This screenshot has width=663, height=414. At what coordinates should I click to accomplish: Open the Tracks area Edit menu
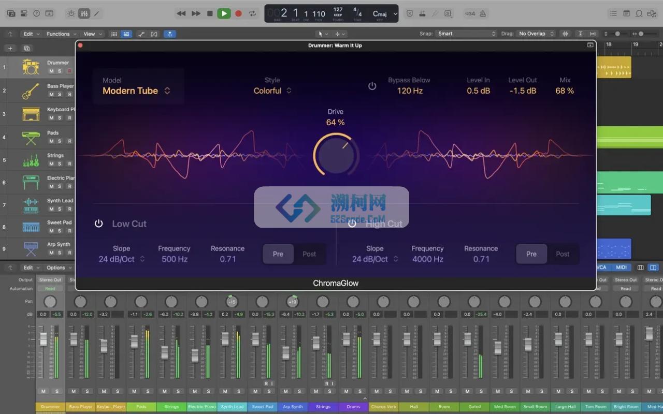(31, 34)
